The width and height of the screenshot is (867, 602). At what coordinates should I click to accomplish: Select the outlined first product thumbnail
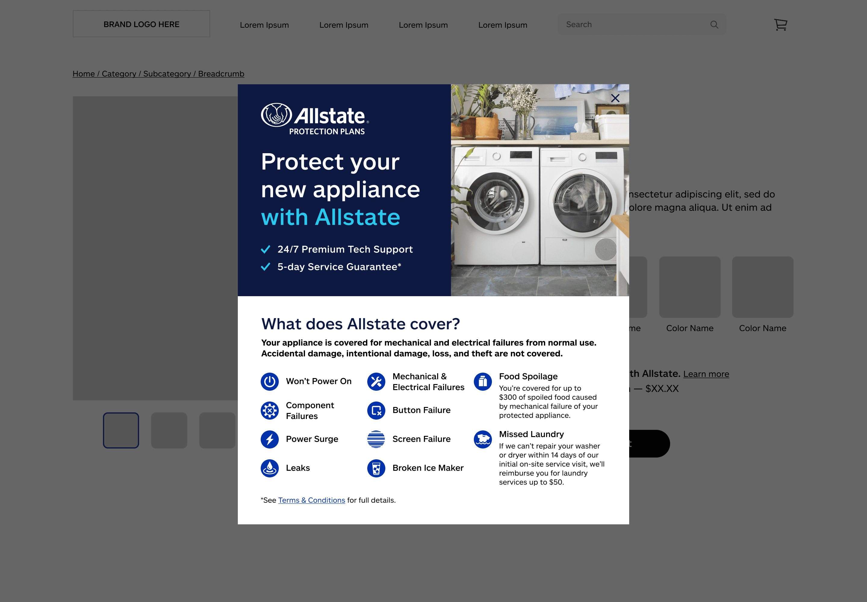tap(121, 430)
